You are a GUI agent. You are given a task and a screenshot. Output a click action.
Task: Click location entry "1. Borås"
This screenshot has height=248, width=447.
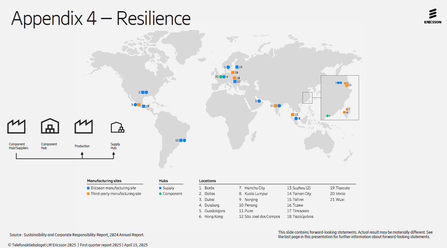[207, 188]
